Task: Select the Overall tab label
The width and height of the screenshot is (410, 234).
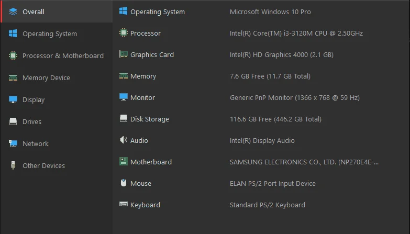Action: 33,12
